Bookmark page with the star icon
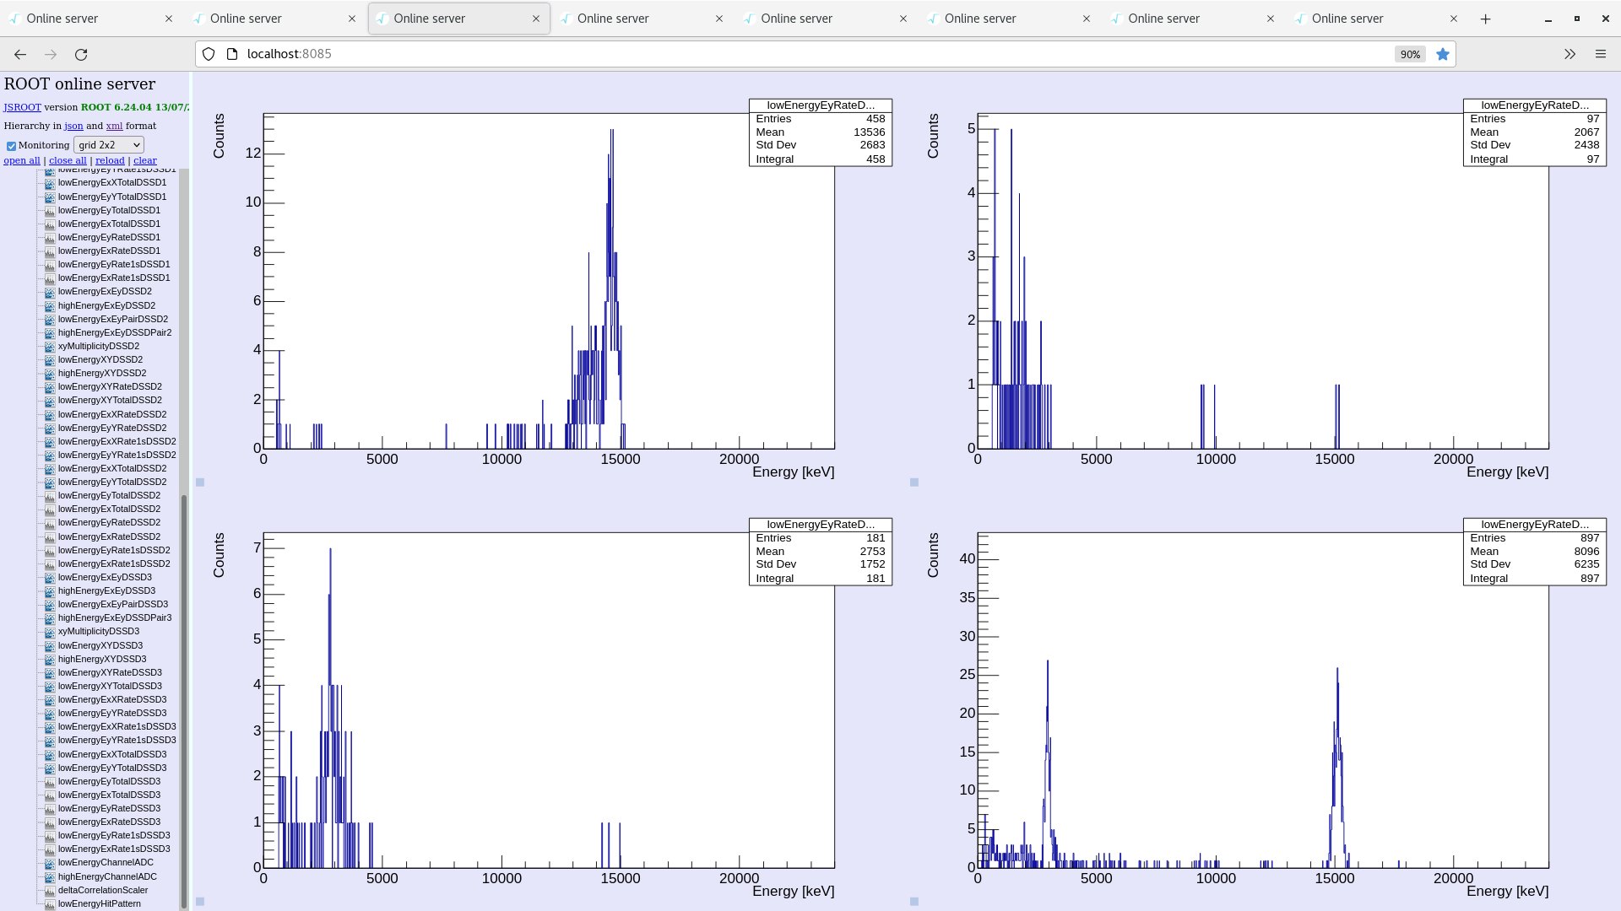This screenshot has height=911, width=1621. [1443, 54]
